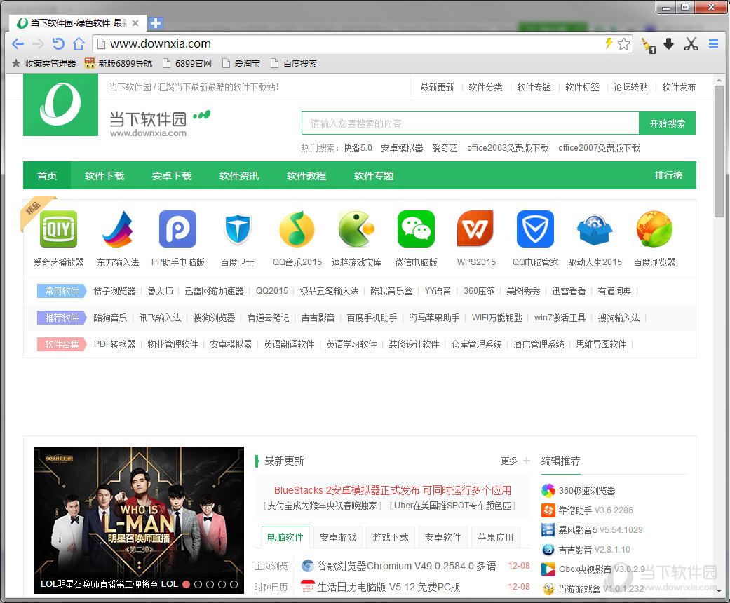Select the first red carousel dot
This screenshot has width=730, height=603.
pyautogui.click(x=187, y=584)
